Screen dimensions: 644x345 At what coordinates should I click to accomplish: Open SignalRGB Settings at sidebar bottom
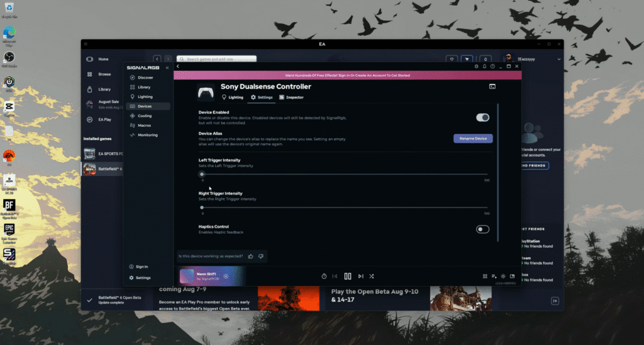pyautogui.click(x=140, y=278)
